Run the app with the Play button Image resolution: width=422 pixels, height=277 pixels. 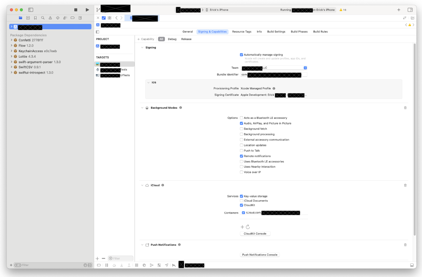(x=87, y=10)
